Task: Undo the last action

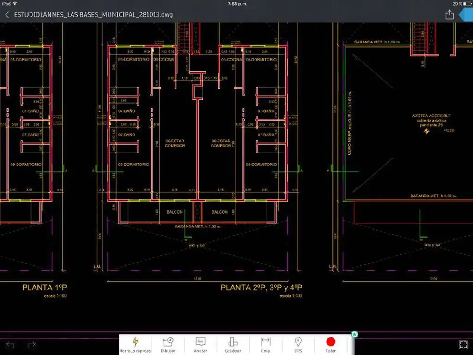Action: [x=10, y=345]
